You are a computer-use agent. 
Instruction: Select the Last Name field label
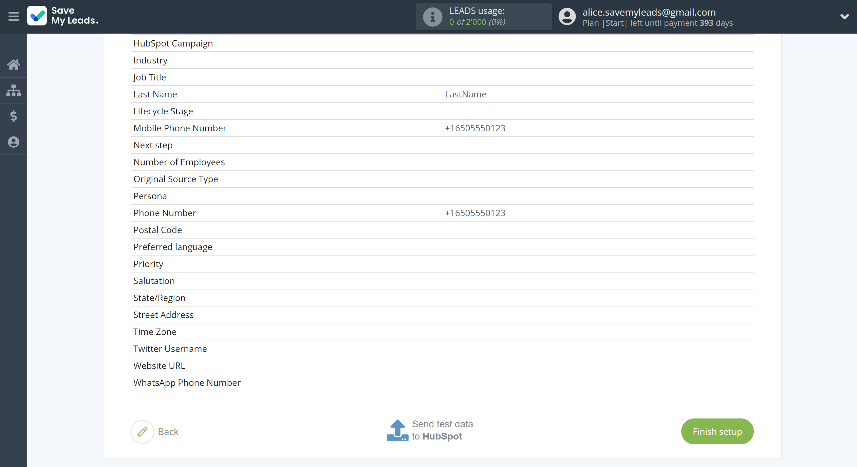[155, 94]
